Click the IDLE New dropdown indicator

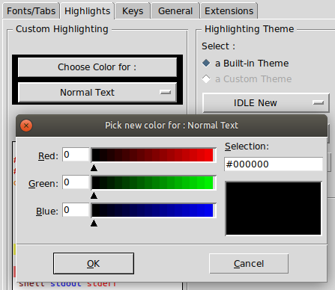319,102
